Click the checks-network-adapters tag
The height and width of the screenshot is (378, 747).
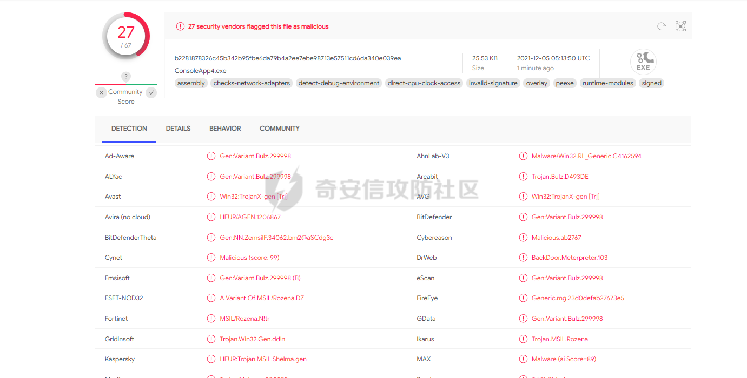pos(252,83)
